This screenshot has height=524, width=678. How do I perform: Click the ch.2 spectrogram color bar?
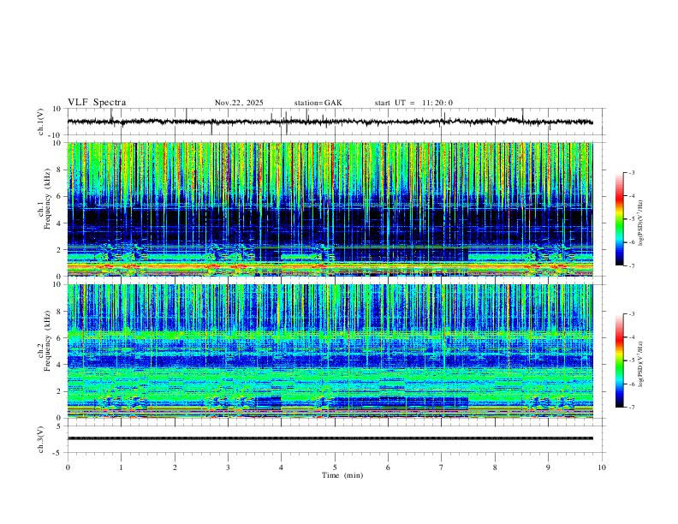(620, 360)
